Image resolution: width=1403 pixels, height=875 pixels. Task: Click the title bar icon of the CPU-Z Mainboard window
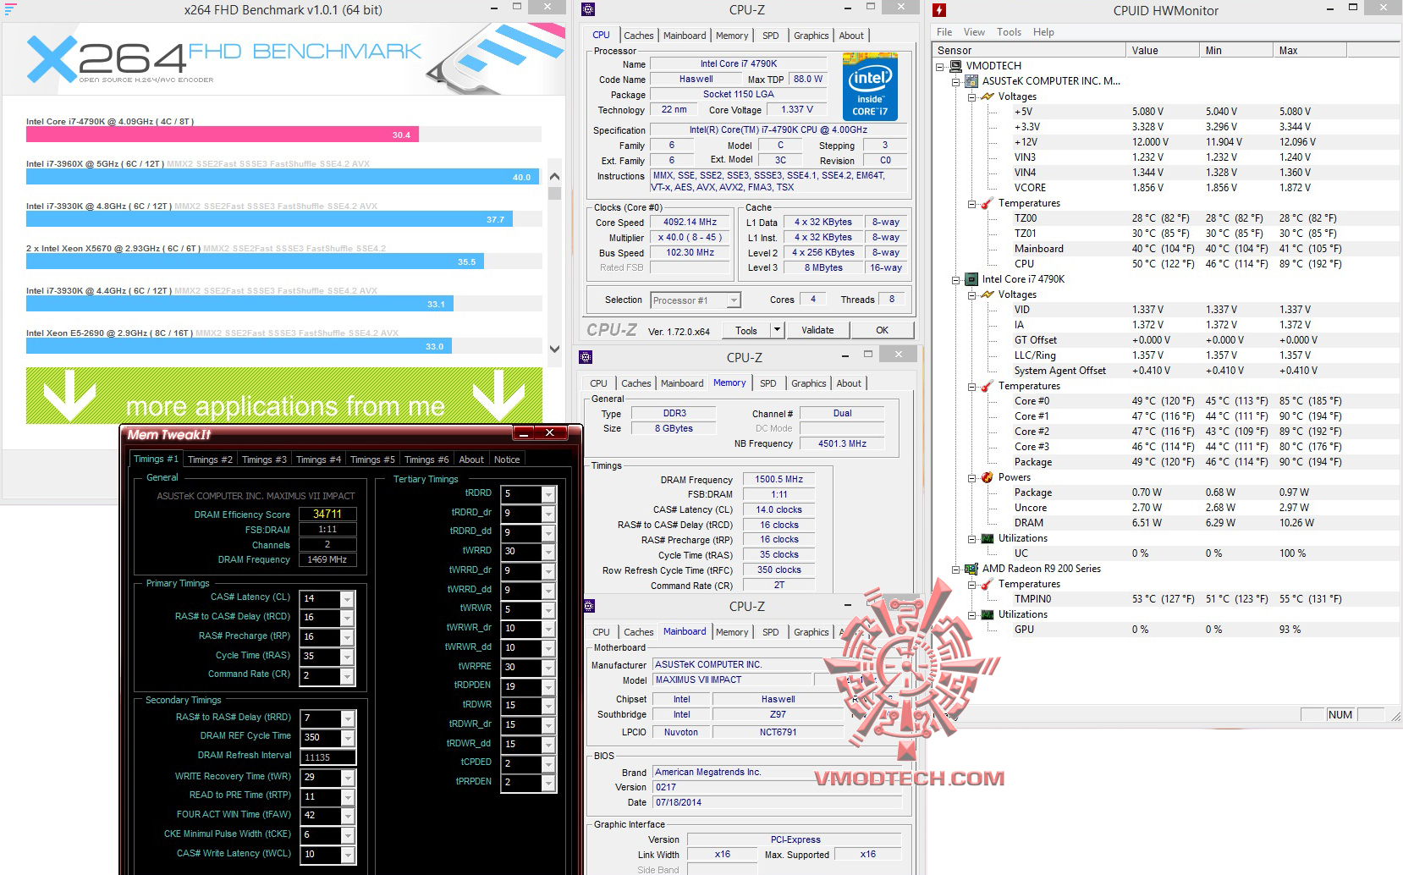click(x=589, y=605)
